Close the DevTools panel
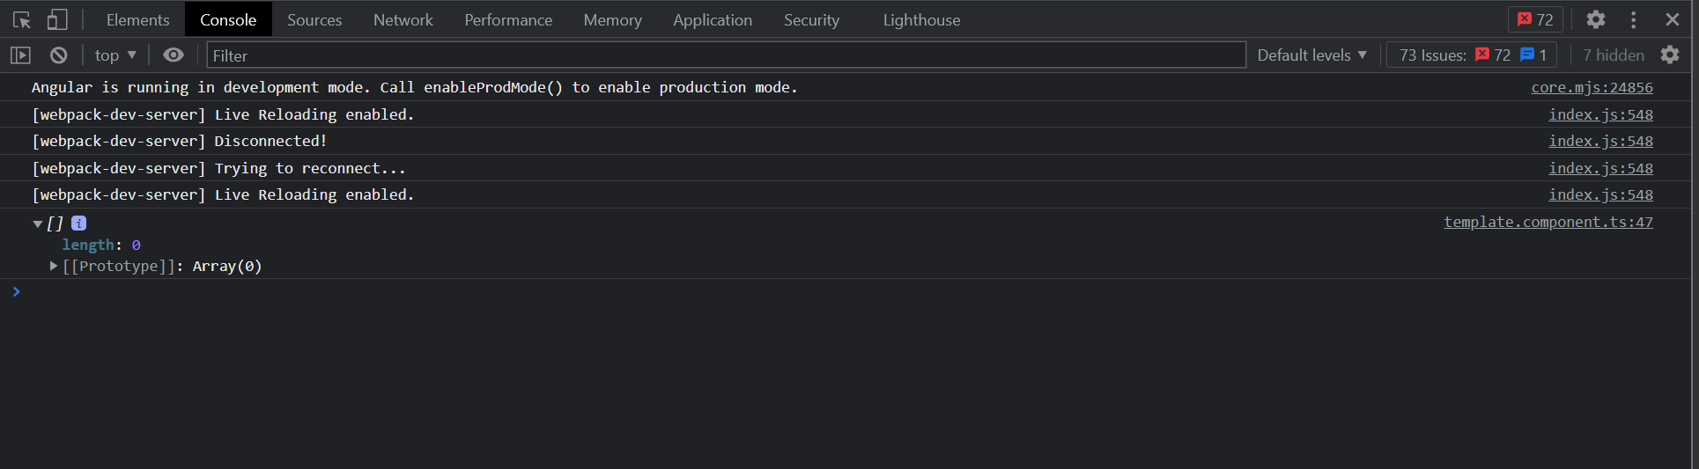This screenshot has height=469, width=1699. pyautogui.click(x=1672, y=19)
